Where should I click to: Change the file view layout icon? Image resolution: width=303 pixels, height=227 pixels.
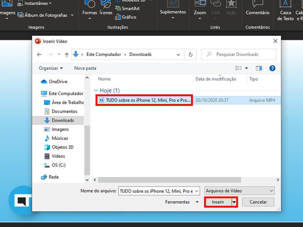tap(238, 68)
